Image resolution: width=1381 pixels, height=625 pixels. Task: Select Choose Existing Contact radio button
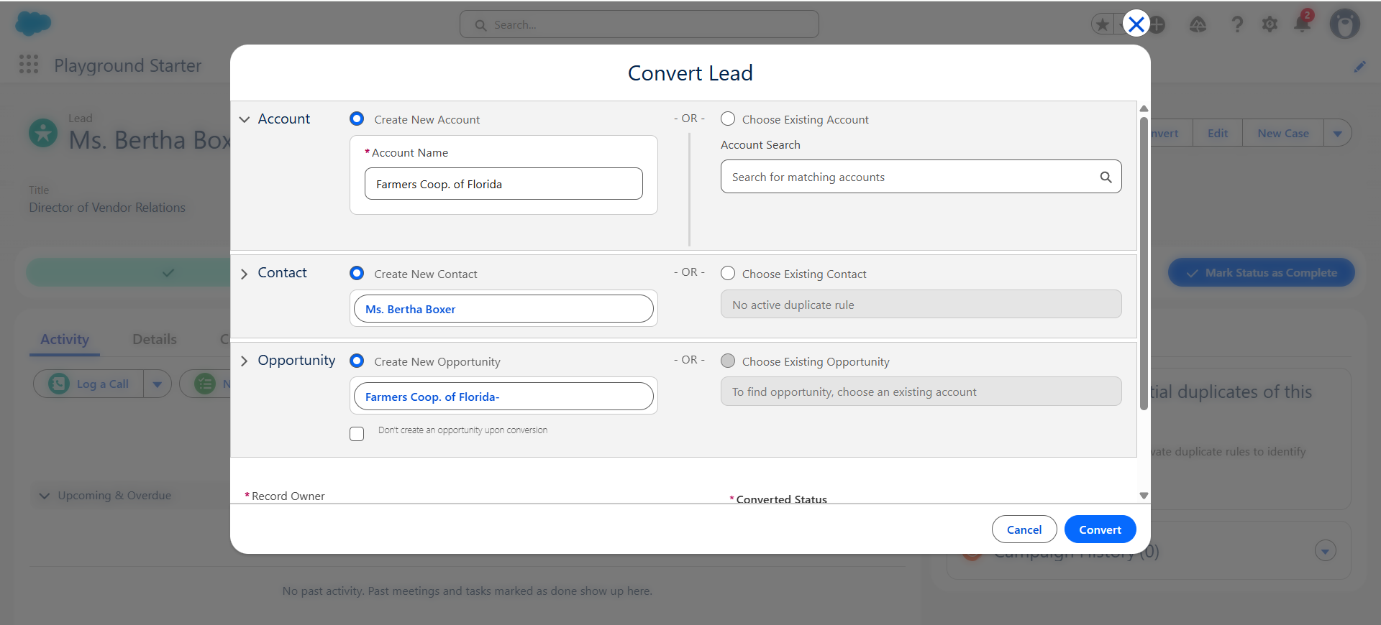(x=728, y=273)
